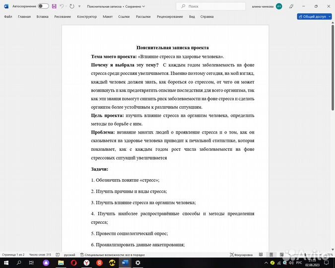335x268 pixels.
Task: Select the Макет tab
Action: pos(108,17)
